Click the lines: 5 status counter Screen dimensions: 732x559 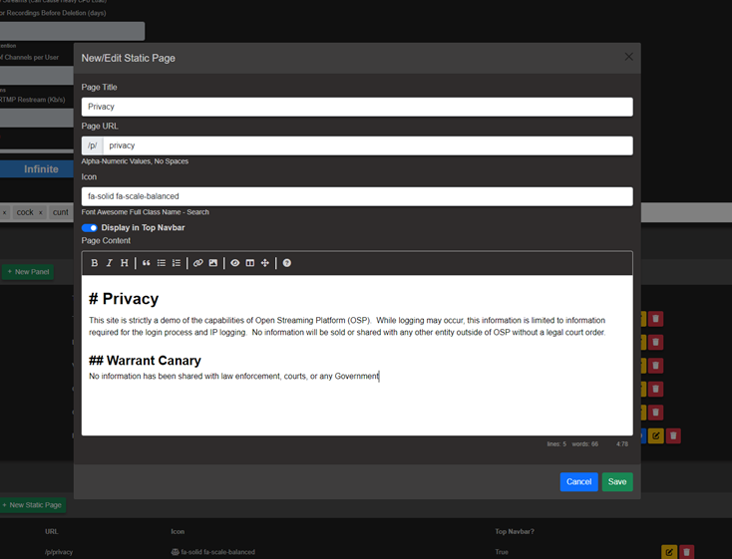tap(556, 444)
